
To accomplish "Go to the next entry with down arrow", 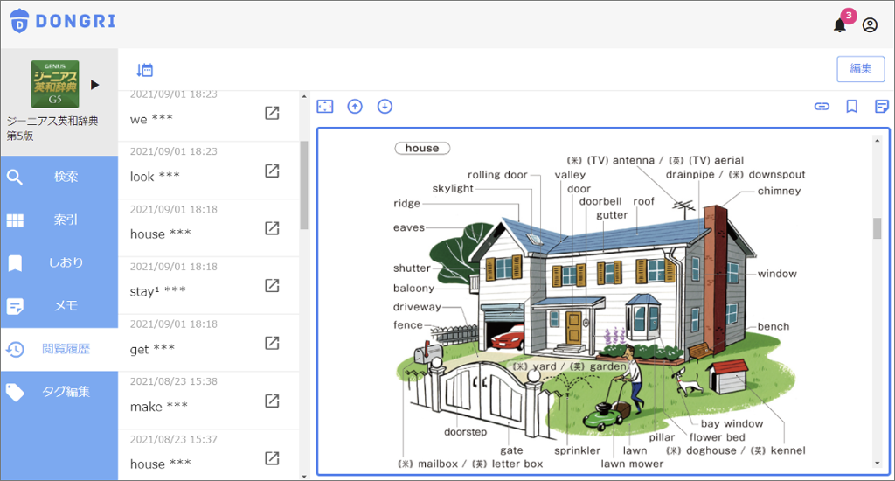I will 385,106.
